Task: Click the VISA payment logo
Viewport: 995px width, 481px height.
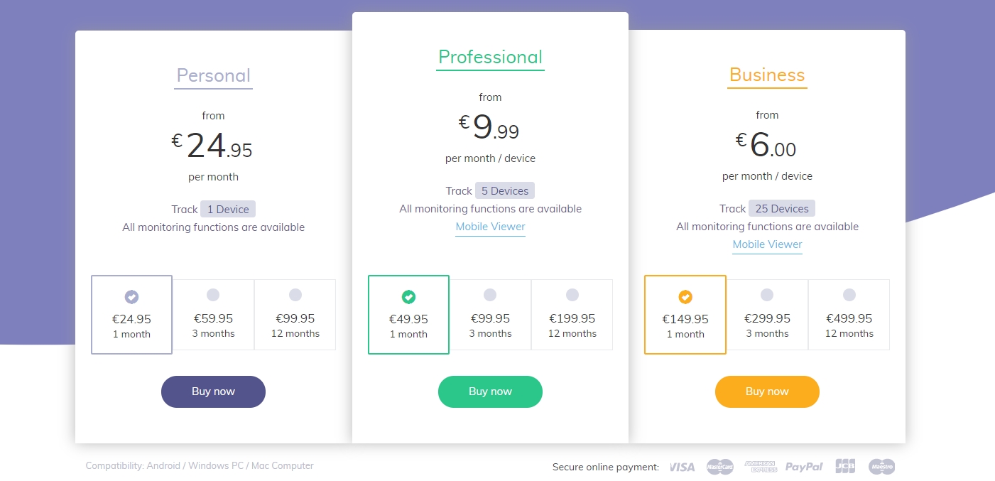Action: coord(682,467)
